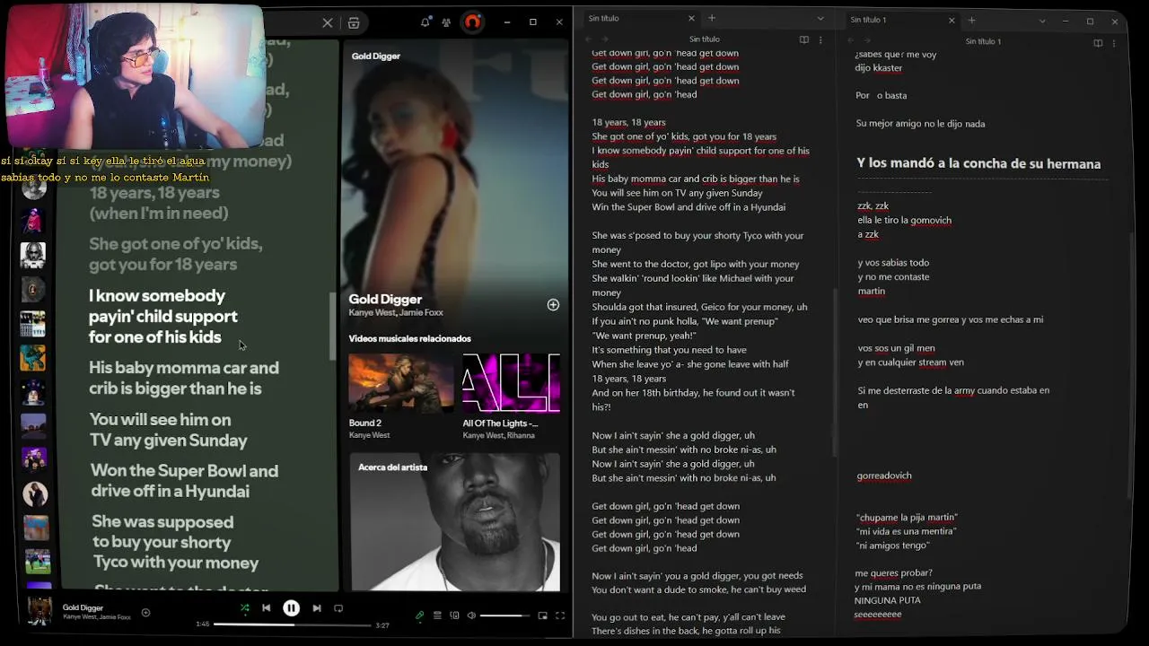1149x646 pixels.
Task: Go back in the left notepad navigation
Action: point(589,39)
